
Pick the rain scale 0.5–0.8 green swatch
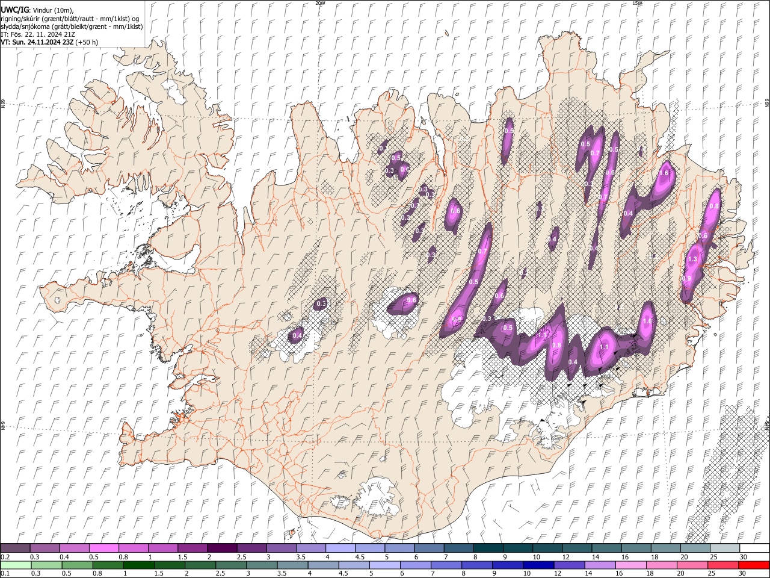click(78, 565)
